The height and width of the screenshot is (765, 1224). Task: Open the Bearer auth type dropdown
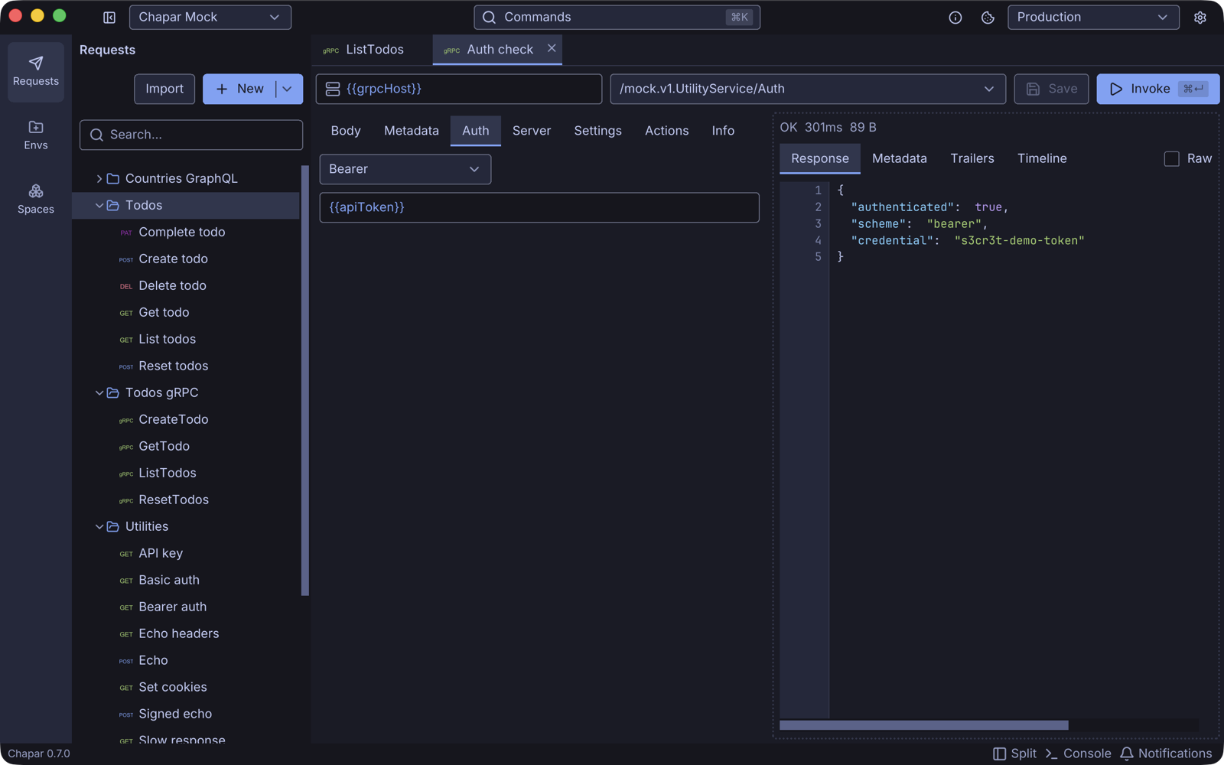405,169
